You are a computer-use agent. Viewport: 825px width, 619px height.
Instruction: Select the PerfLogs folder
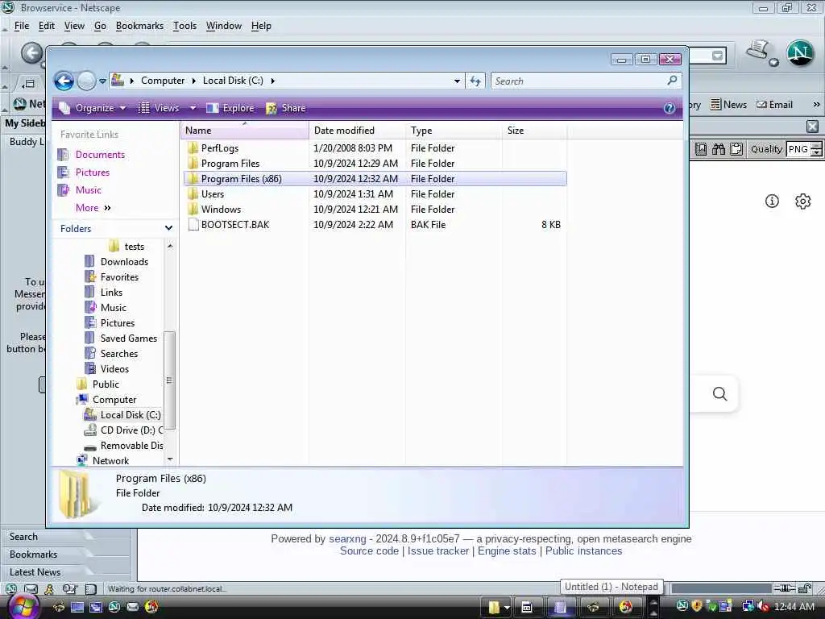[x=219, y=148]
